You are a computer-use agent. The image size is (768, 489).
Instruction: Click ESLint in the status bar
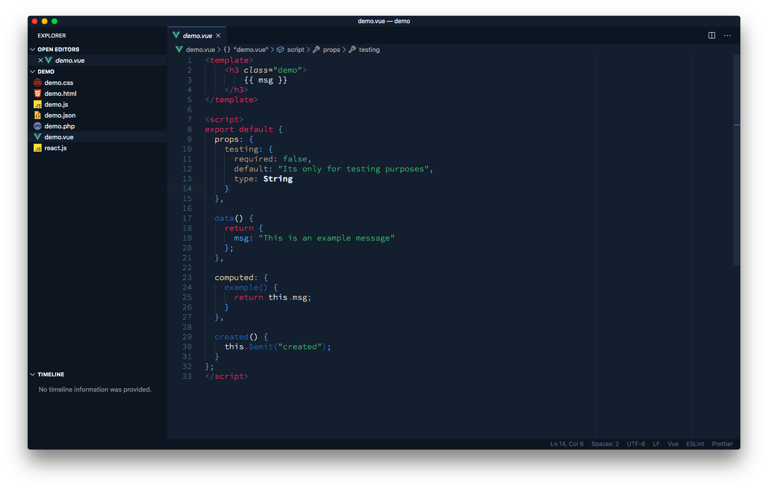[x=695, y=444]
